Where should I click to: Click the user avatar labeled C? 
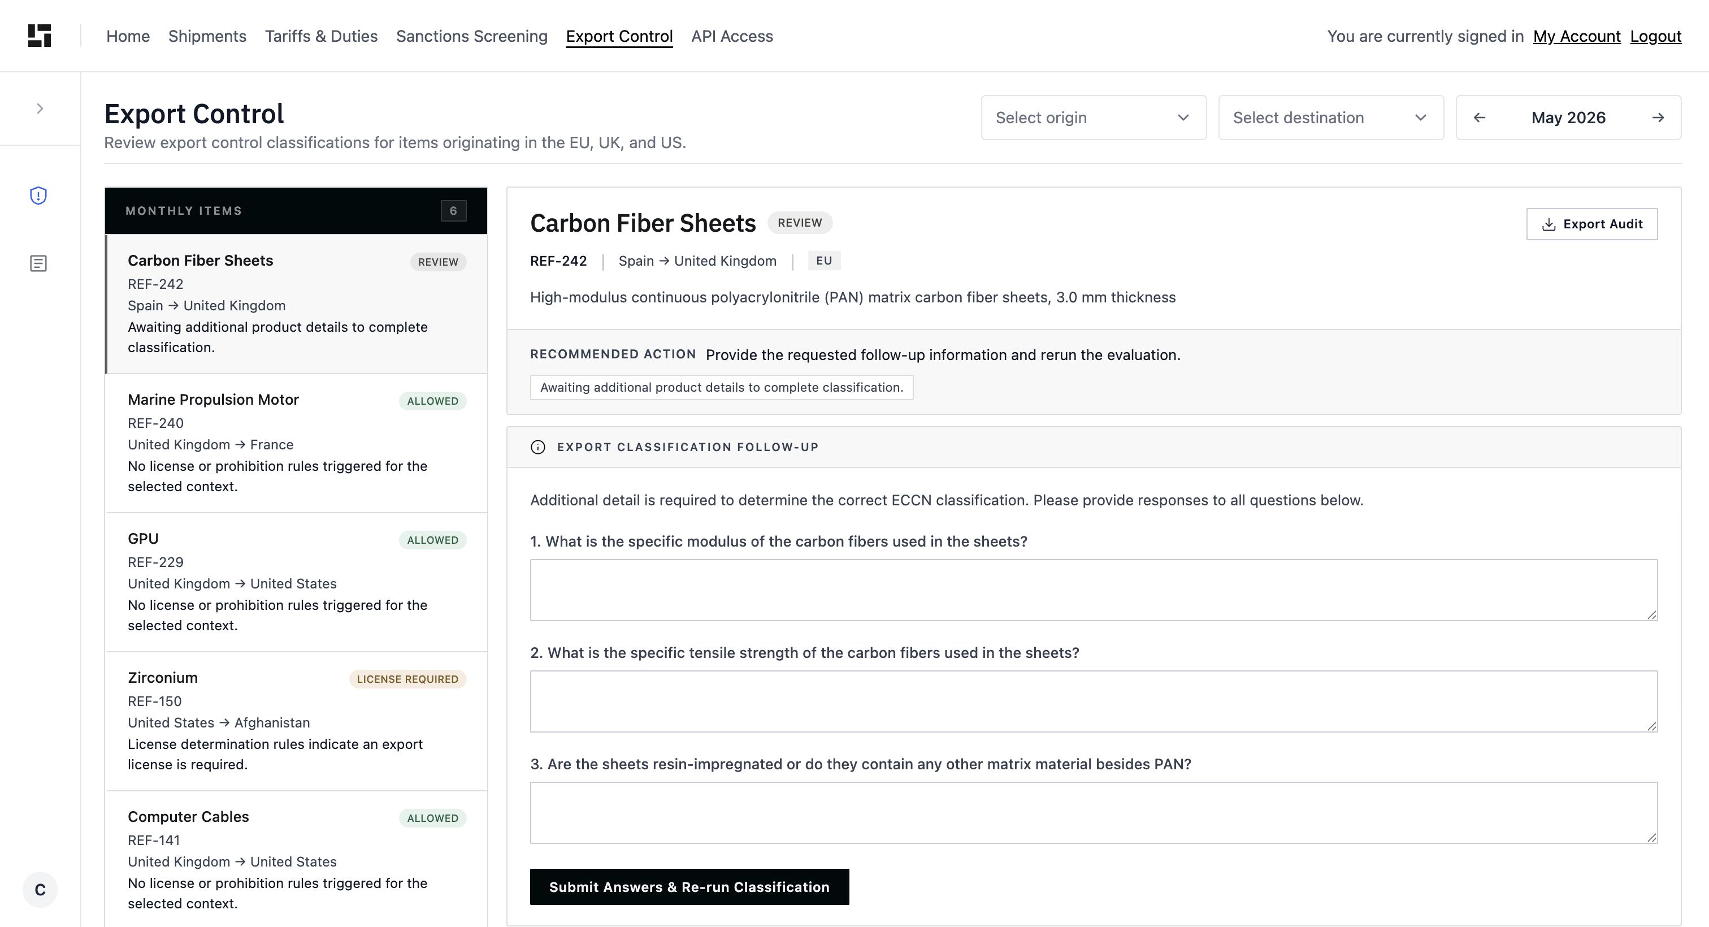click(40, 889)
